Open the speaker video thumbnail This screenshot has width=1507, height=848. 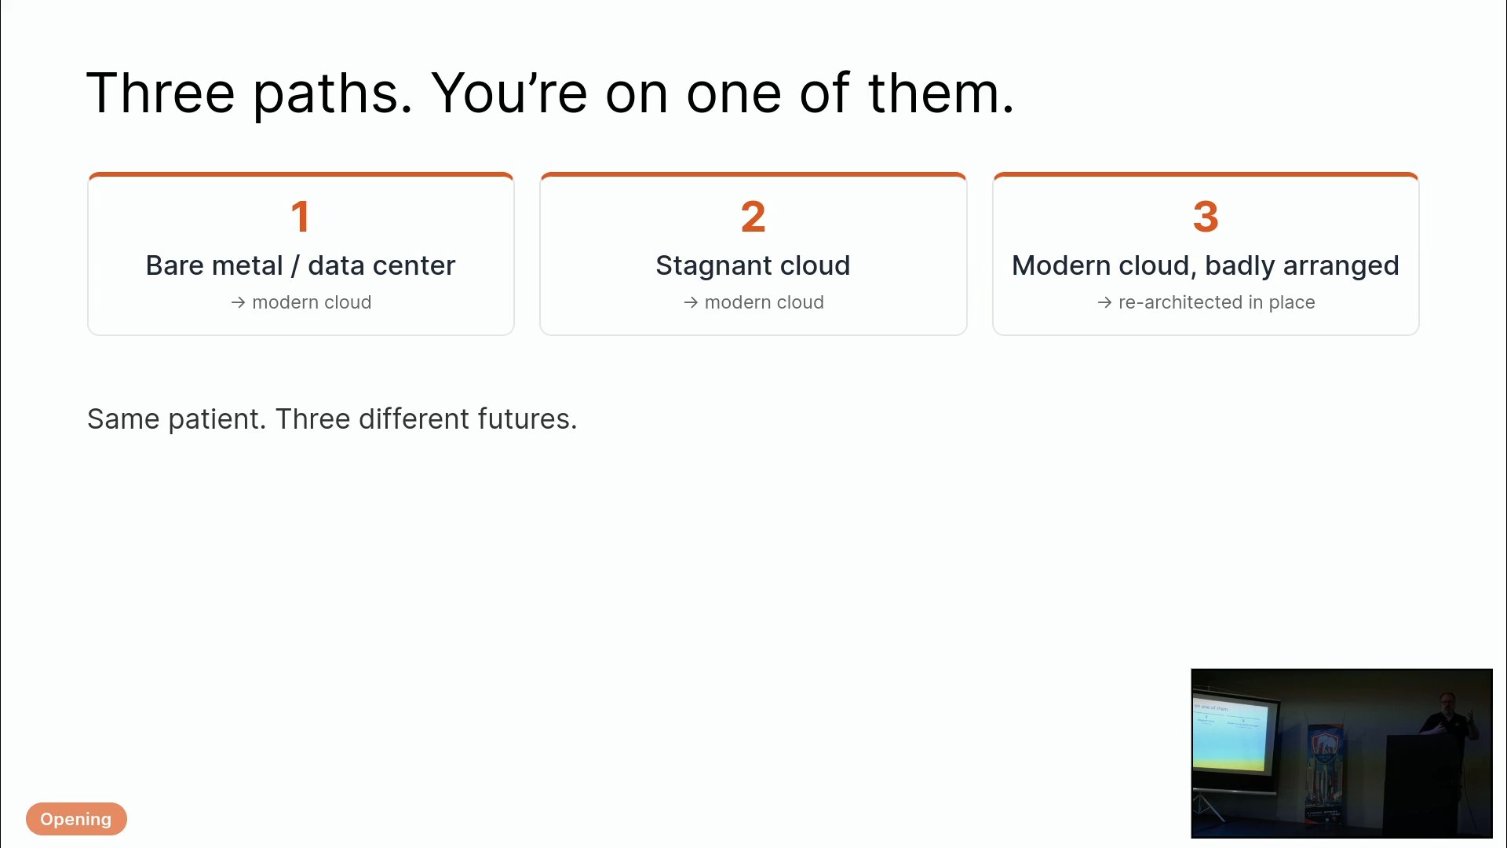coord(1341,753)
